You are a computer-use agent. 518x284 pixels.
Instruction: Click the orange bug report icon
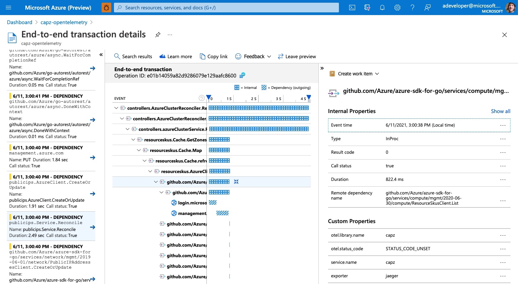click(106, 8)
